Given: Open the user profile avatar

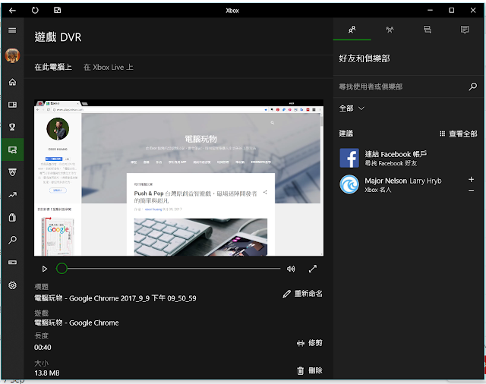Looking at the screenshot, I should click(12, 55).
